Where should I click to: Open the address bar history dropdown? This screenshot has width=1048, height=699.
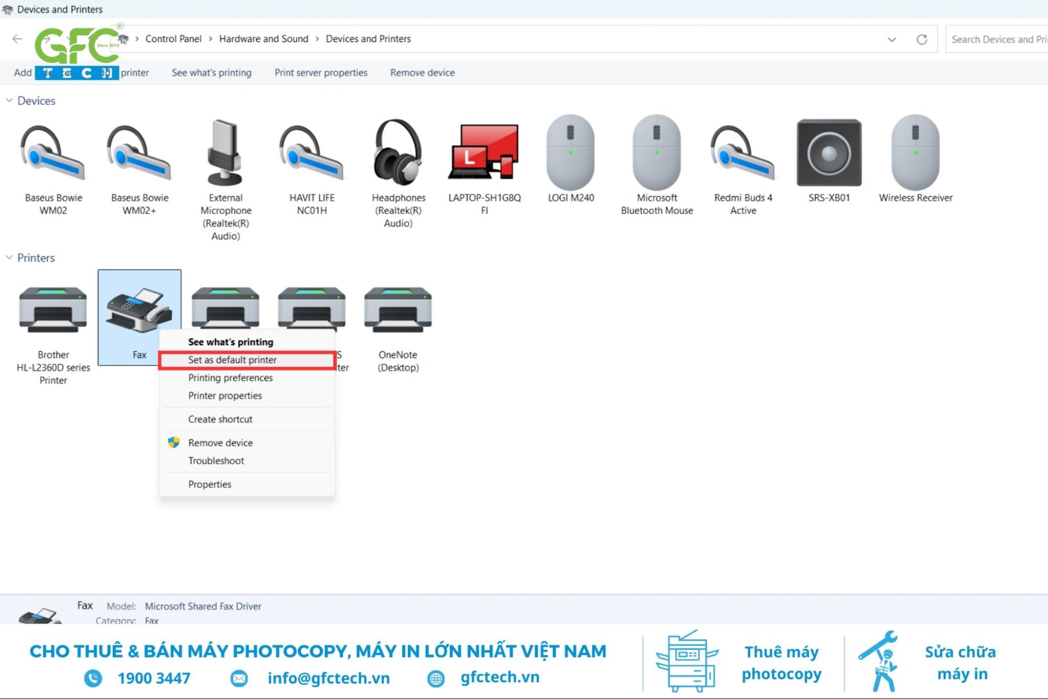(891, 39)
